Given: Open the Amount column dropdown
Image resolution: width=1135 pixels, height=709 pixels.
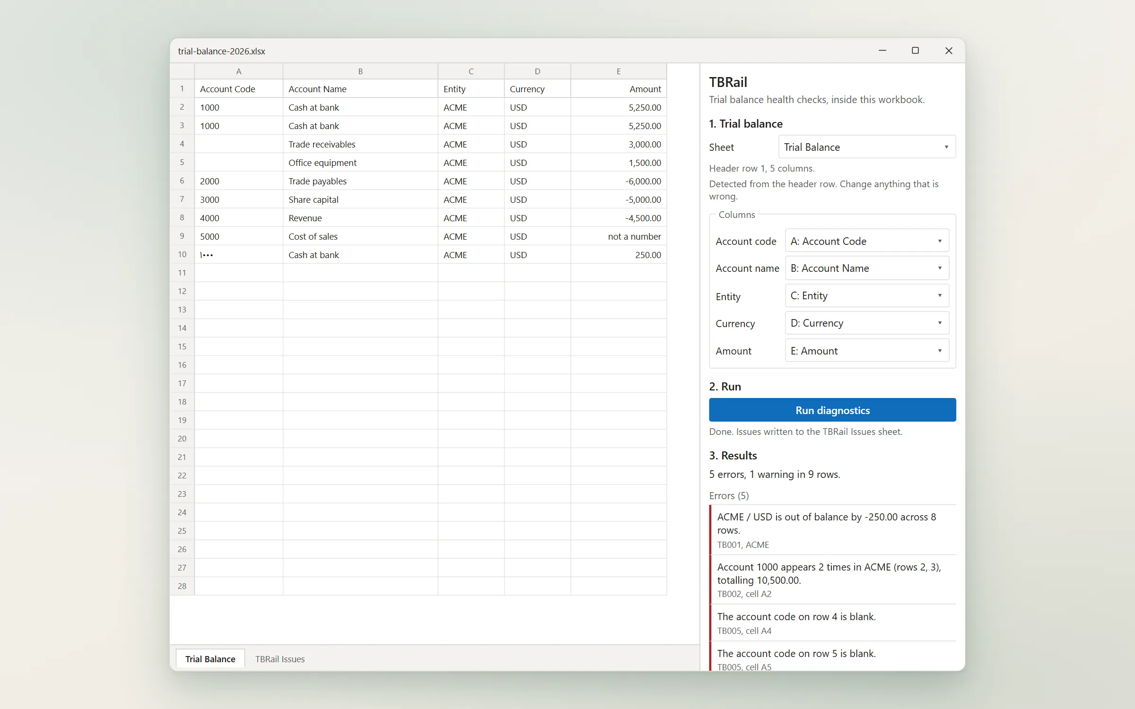Looking at the screenshot, I should pos(866,351).
